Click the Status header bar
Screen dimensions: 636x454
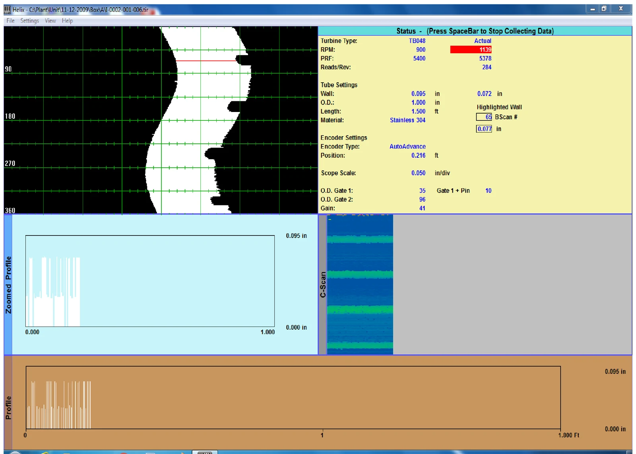[475, 31]
